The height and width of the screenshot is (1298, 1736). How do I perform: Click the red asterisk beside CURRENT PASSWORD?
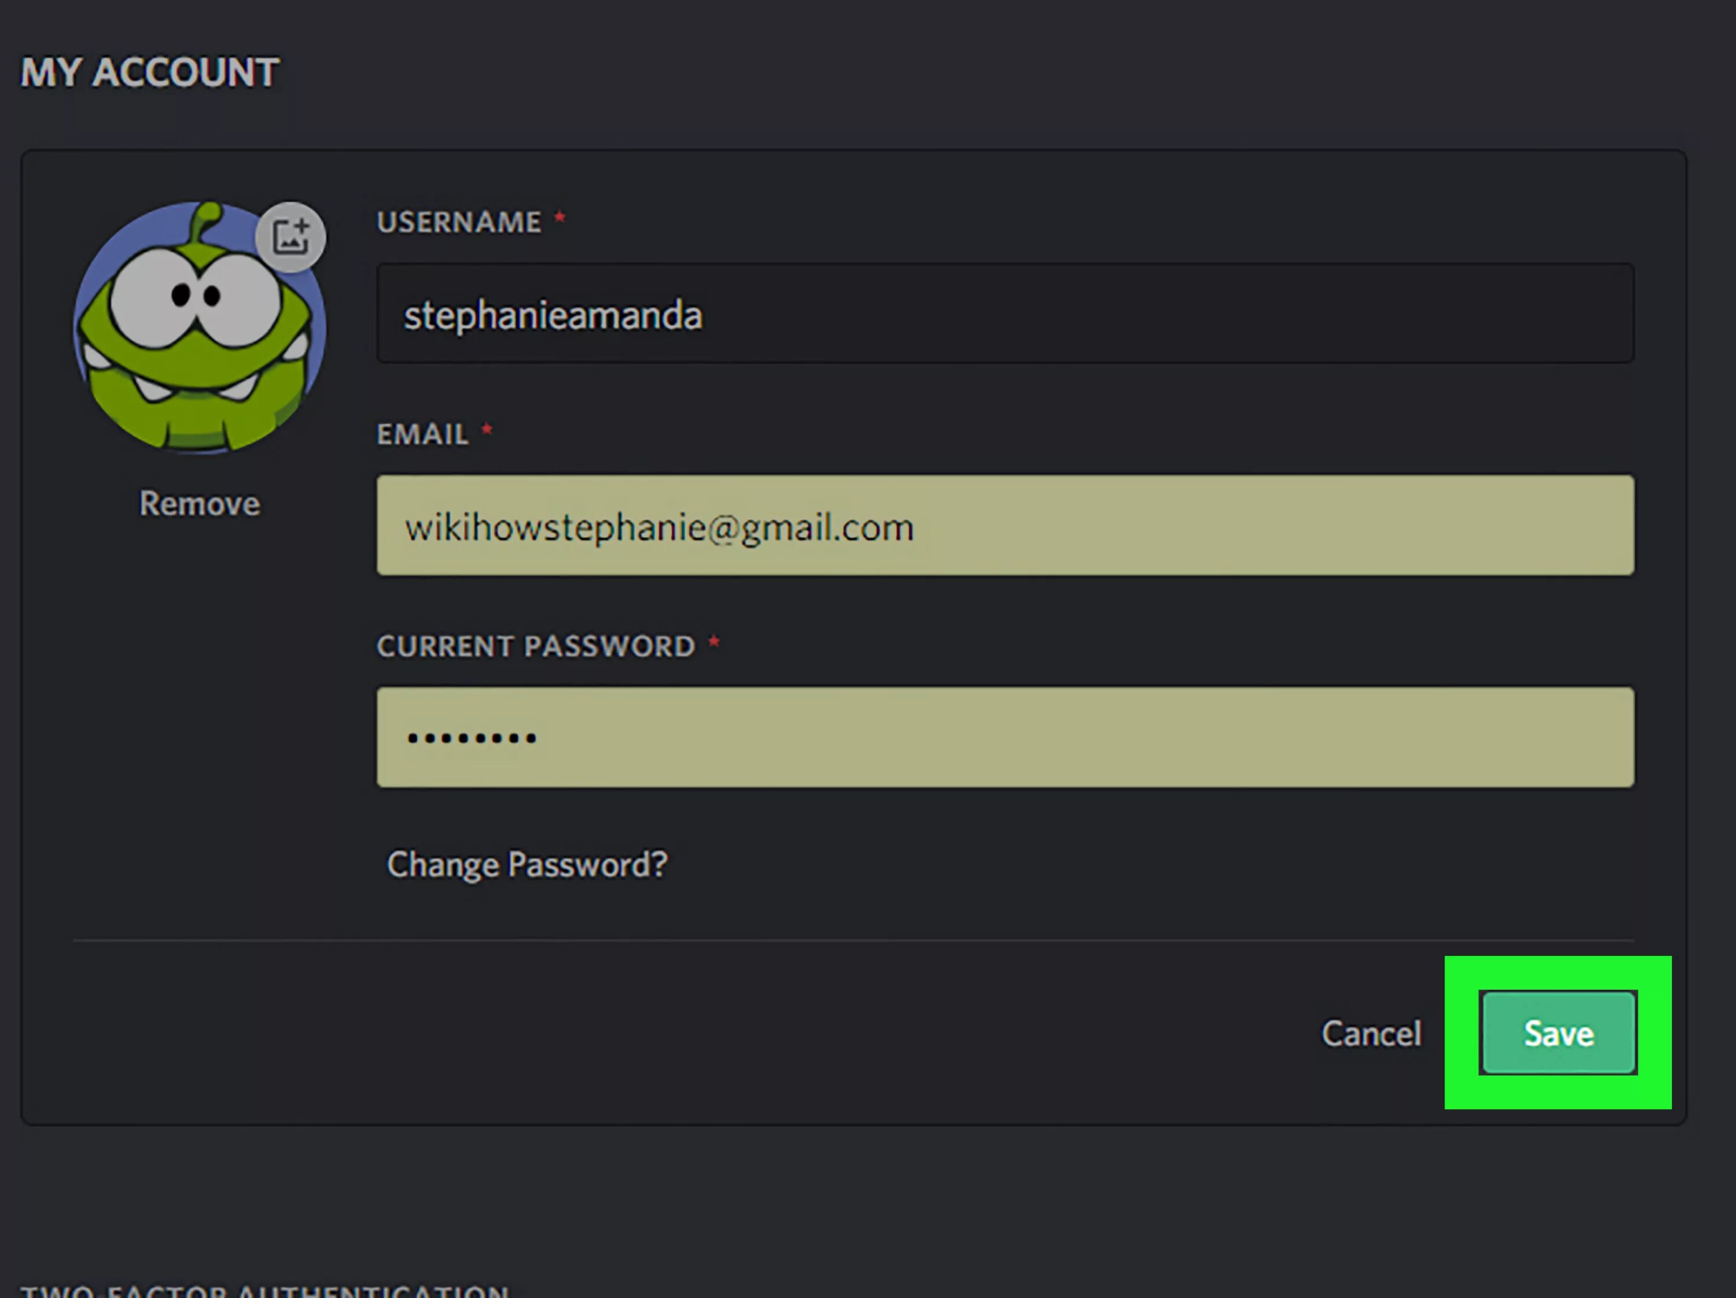(714, 642)
